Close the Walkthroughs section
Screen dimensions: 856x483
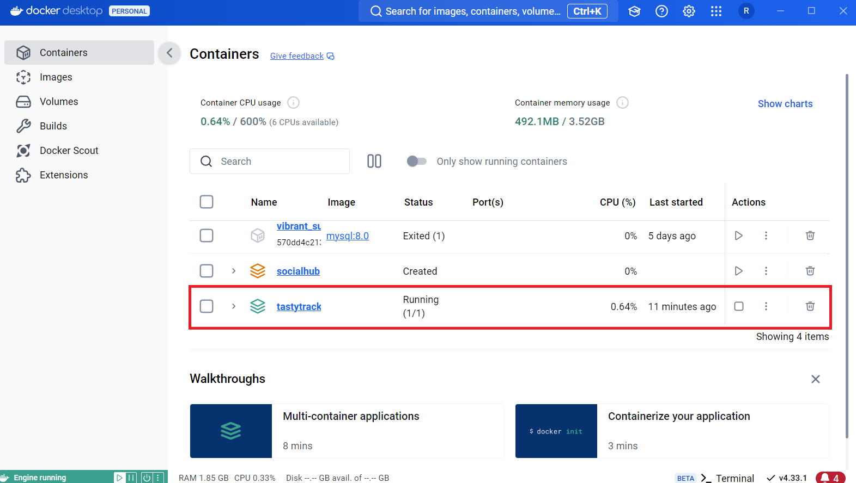click(816, 379)
